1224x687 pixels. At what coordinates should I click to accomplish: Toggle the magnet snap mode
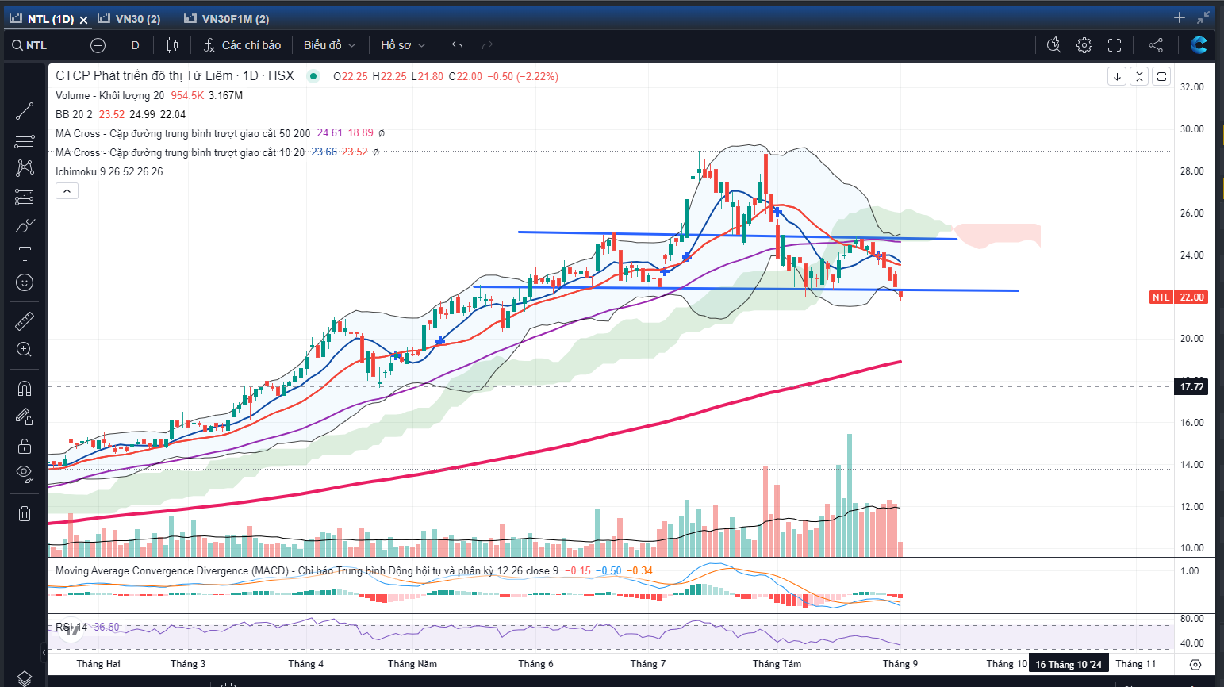click(x=25, y=388)
